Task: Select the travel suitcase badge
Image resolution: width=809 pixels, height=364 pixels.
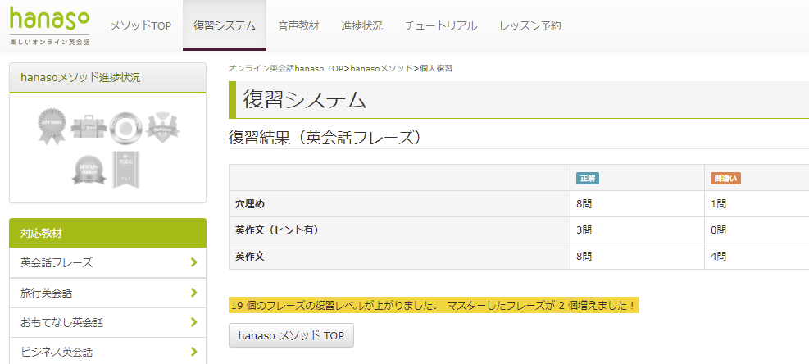Action: pyautogui.click(x=89, y=127)
